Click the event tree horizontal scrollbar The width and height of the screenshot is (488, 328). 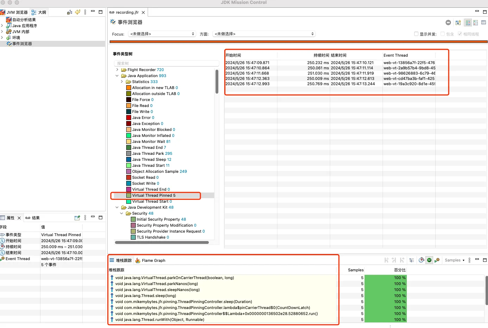pyautogui.click(x=162, y=242)
